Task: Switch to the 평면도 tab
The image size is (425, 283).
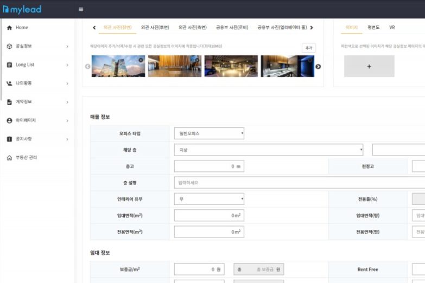Action: click(373, 27)
